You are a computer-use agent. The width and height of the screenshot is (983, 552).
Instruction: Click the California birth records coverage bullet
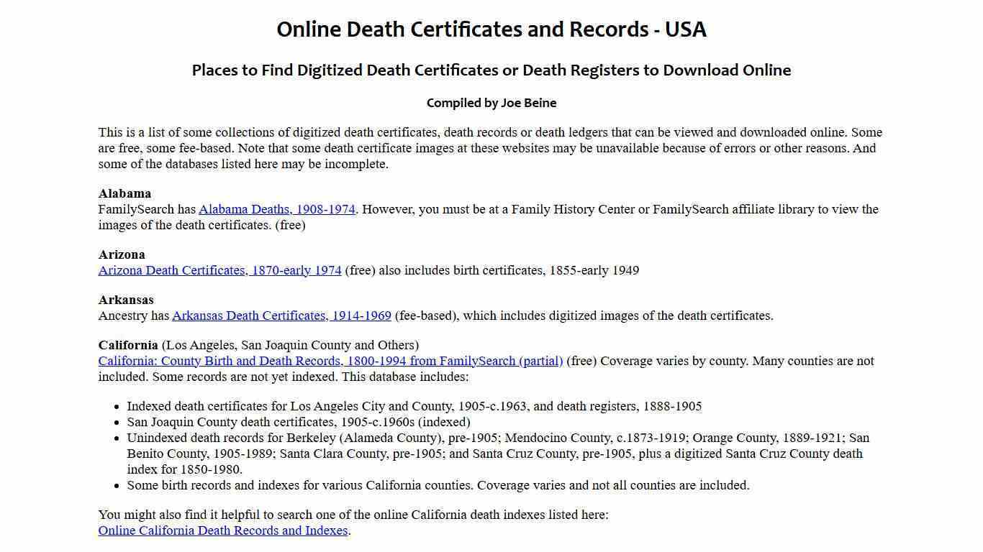(438, 485)
